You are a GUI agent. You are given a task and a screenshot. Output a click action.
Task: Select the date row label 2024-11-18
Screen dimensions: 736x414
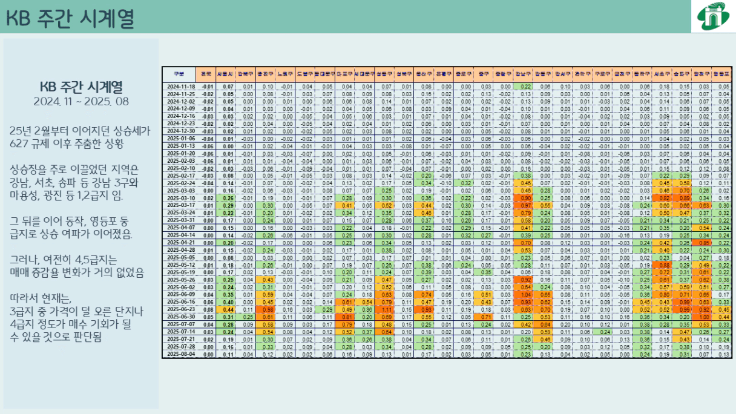tap(180, 87)
